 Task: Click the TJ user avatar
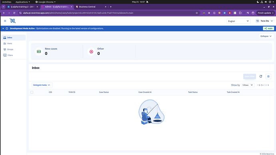coord(257,21)
